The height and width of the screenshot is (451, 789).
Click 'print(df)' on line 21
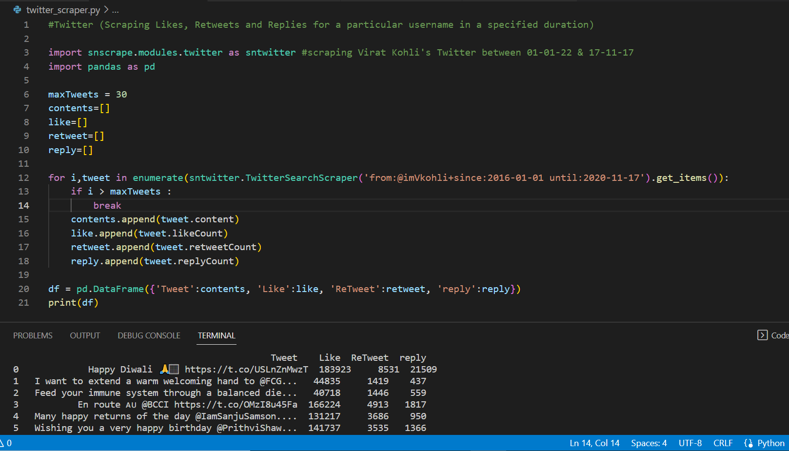coord(73,302)
